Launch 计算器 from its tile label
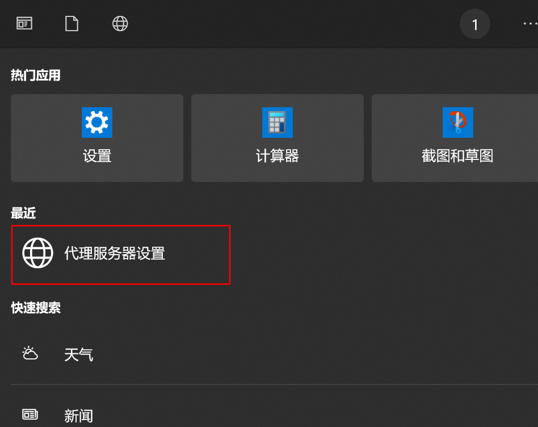Screen dimensions: 538x427 pyautogui.click(x=278, y=156)
